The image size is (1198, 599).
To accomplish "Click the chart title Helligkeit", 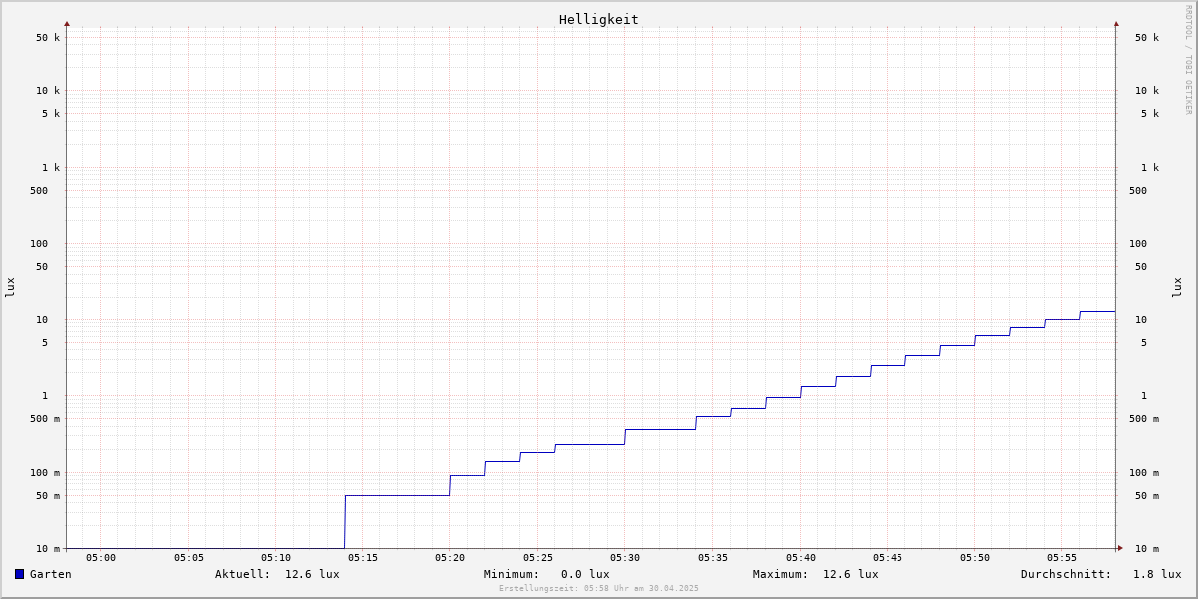I will (x=598, y=19).
